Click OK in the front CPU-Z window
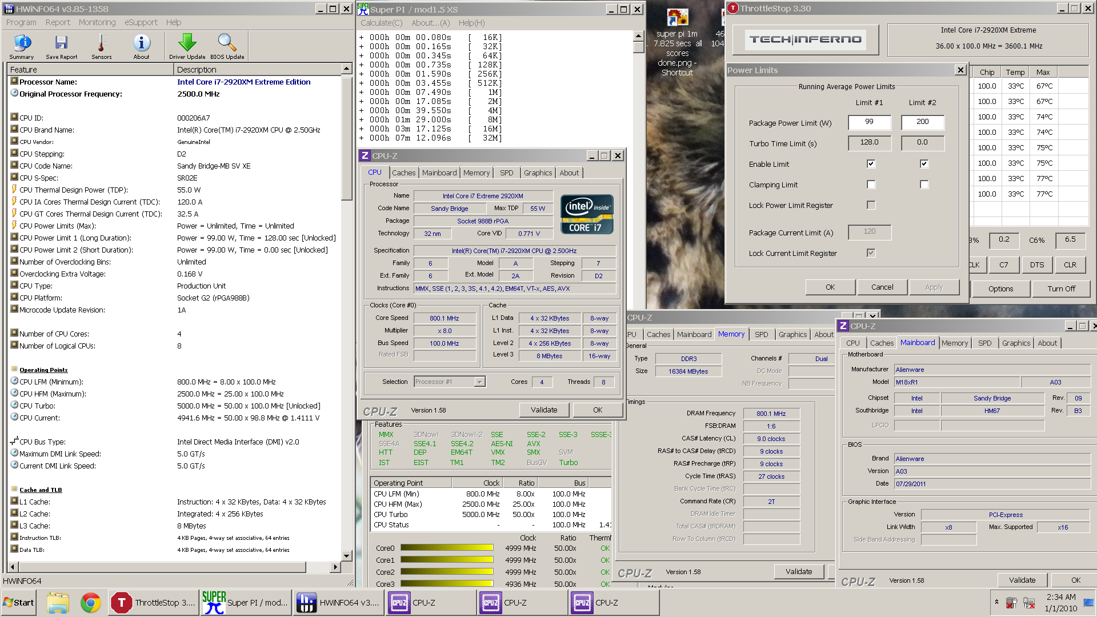The image size is (1097, 617). coord(598,410)
